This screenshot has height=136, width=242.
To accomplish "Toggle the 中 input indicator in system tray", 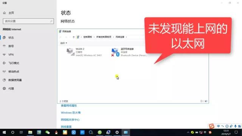I will click(x=205, y=132).
